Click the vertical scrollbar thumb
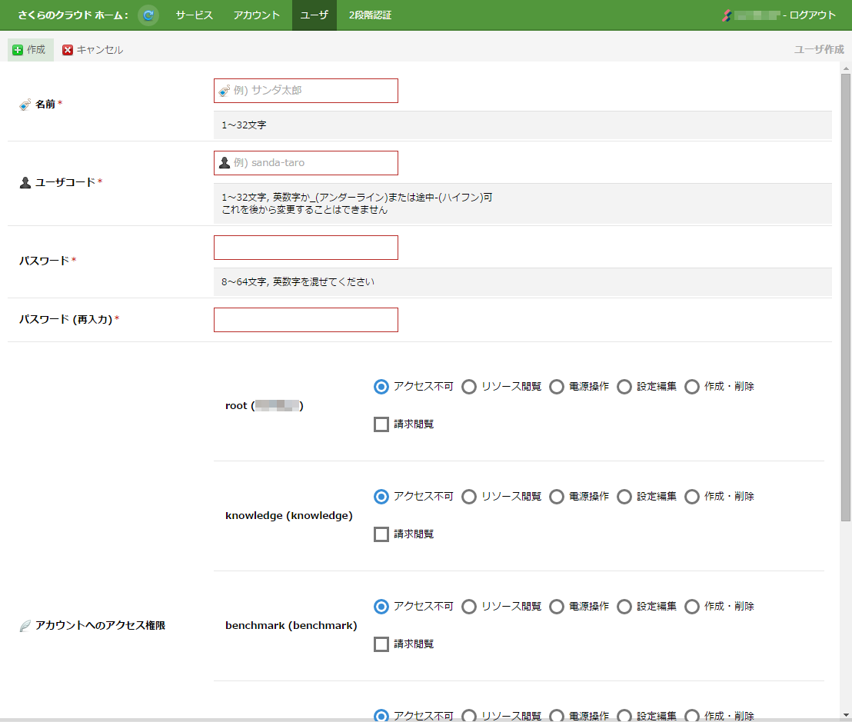The width and height of the screenshot is (852, 722). (x=846, y=298)
